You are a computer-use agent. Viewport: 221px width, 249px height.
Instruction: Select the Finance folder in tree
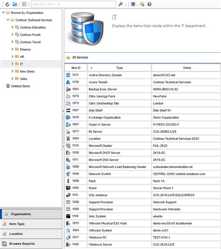[25, 49]
